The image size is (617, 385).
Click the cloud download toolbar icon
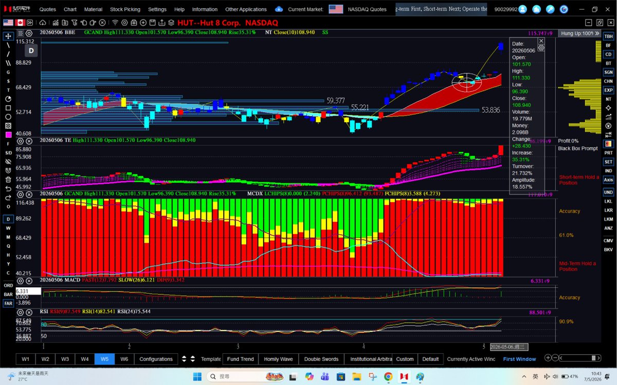click(x=42, y=23)
